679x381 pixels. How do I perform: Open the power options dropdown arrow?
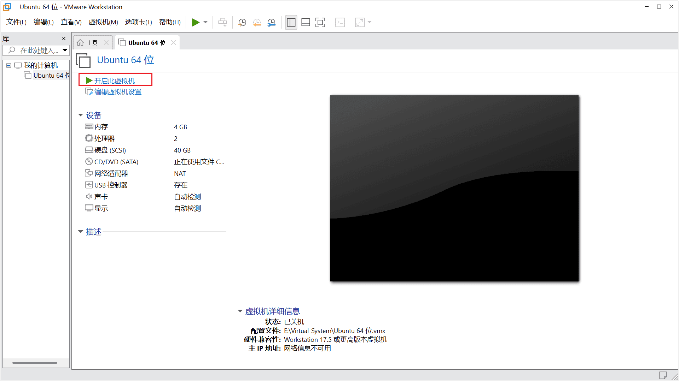coord(205,22)
